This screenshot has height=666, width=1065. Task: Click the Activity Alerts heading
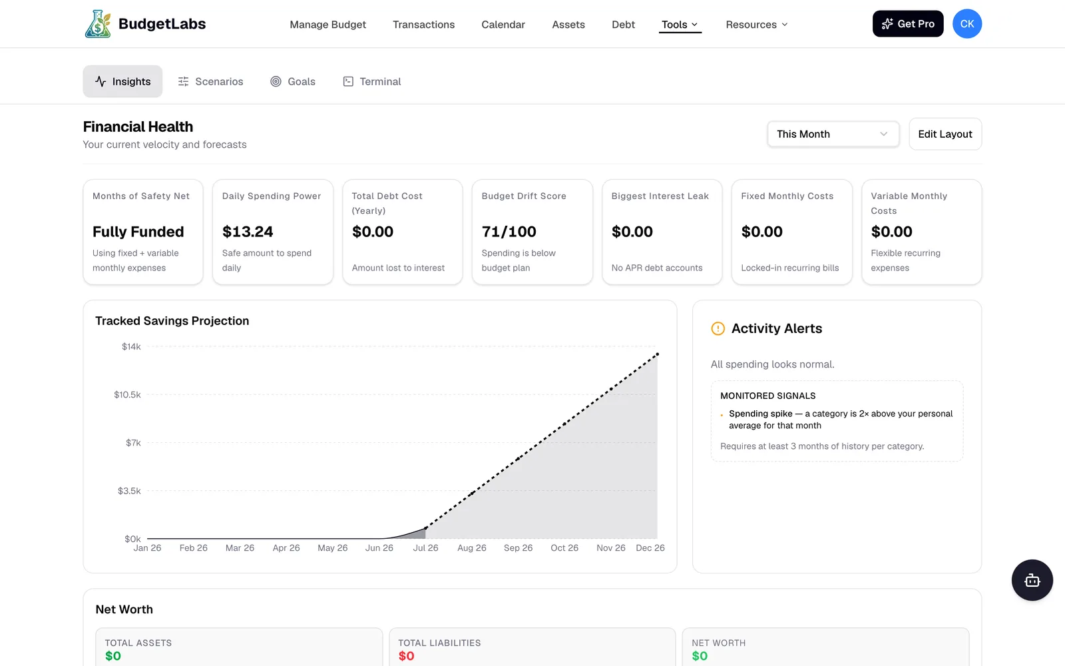(x=777, y=328)
